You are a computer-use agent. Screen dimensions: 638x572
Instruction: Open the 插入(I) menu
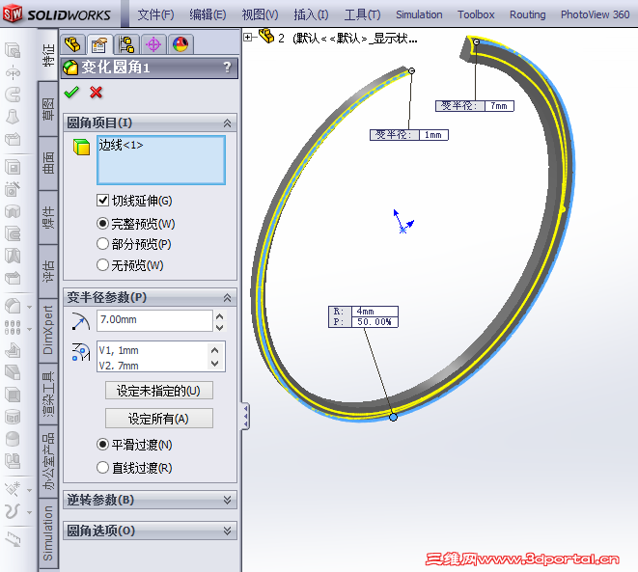click(311, 14)
